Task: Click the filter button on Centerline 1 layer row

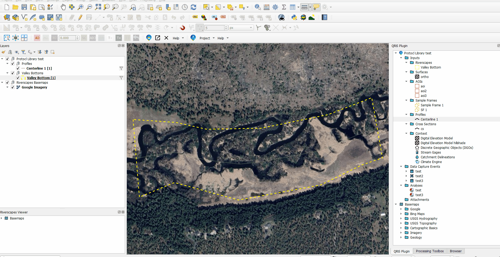Action: [121, 69]
